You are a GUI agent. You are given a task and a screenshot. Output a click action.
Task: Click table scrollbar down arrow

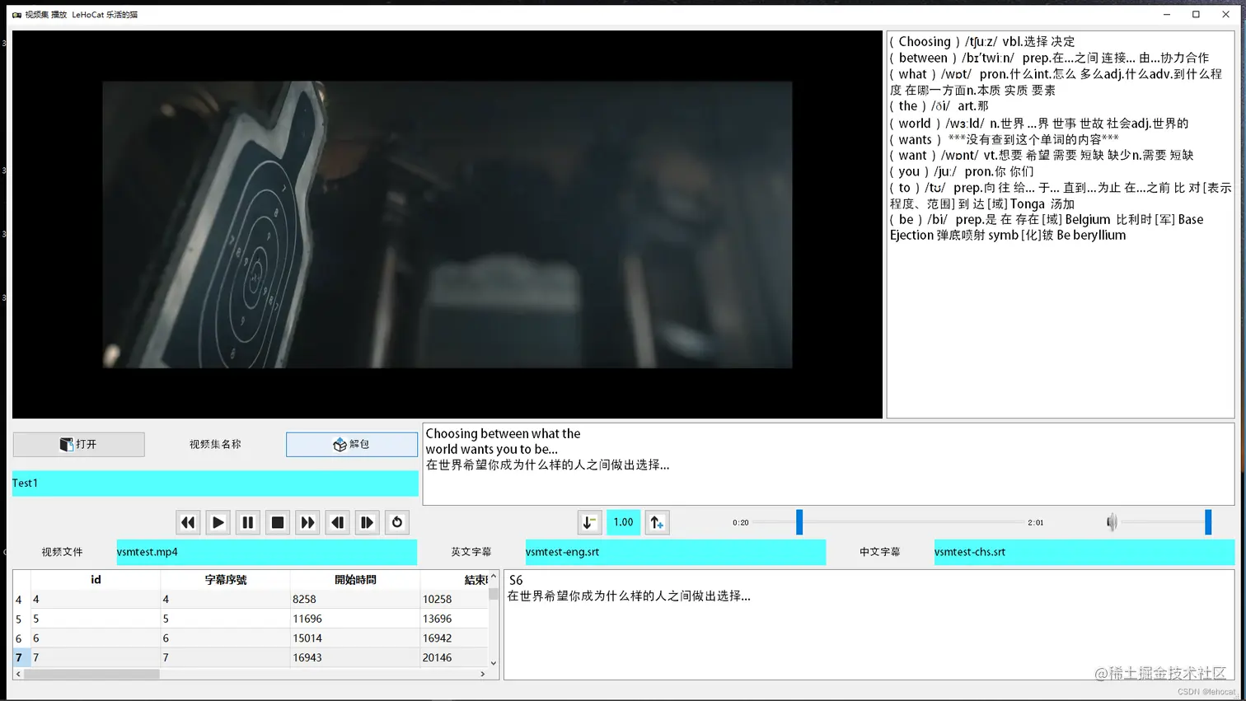[x=494, y=663]
